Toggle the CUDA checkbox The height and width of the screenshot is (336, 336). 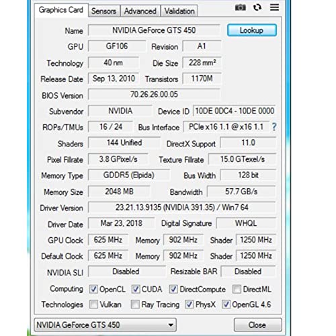(136, 289)
